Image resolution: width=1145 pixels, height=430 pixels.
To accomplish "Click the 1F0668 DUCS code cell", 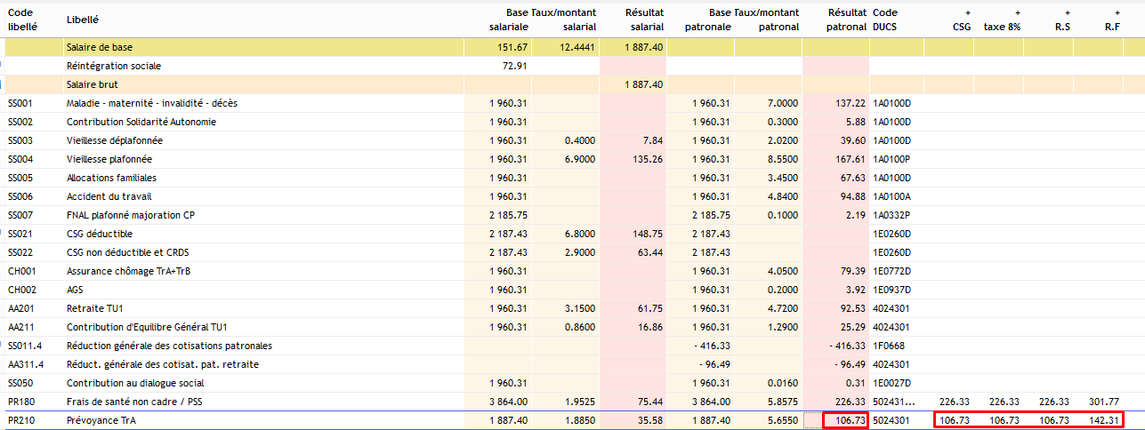I will pos(891,346).
